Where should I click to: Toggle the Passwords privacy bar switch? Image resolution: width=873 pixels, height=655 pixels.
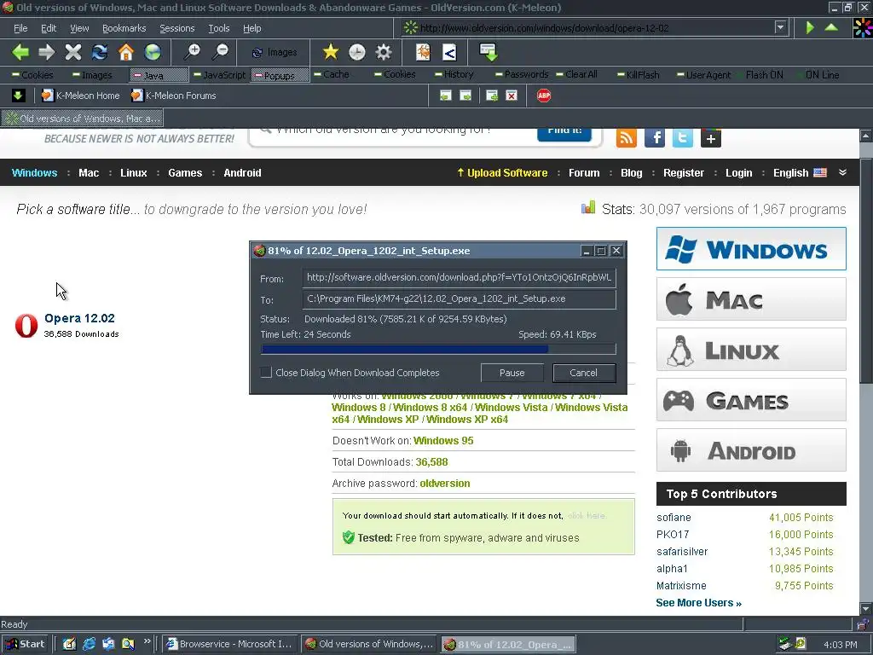click(x=522, y=75)
